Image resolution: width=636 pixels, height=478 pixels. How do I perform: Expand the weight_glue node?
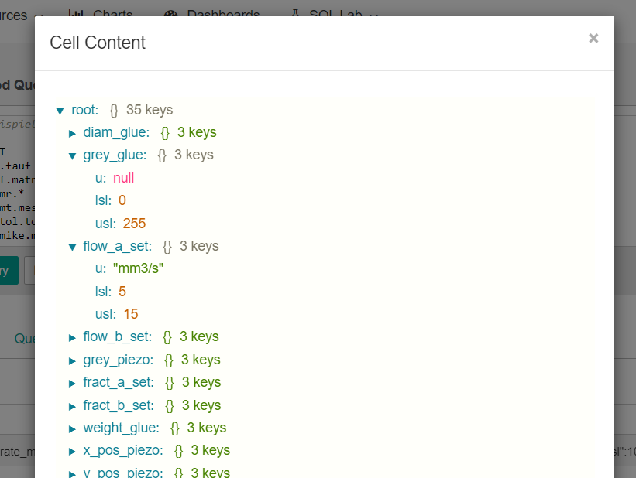tap(72, 428)
